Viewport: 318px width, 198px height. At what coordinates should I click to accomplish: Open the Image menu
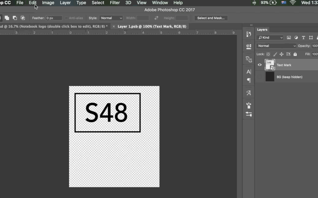48,3
